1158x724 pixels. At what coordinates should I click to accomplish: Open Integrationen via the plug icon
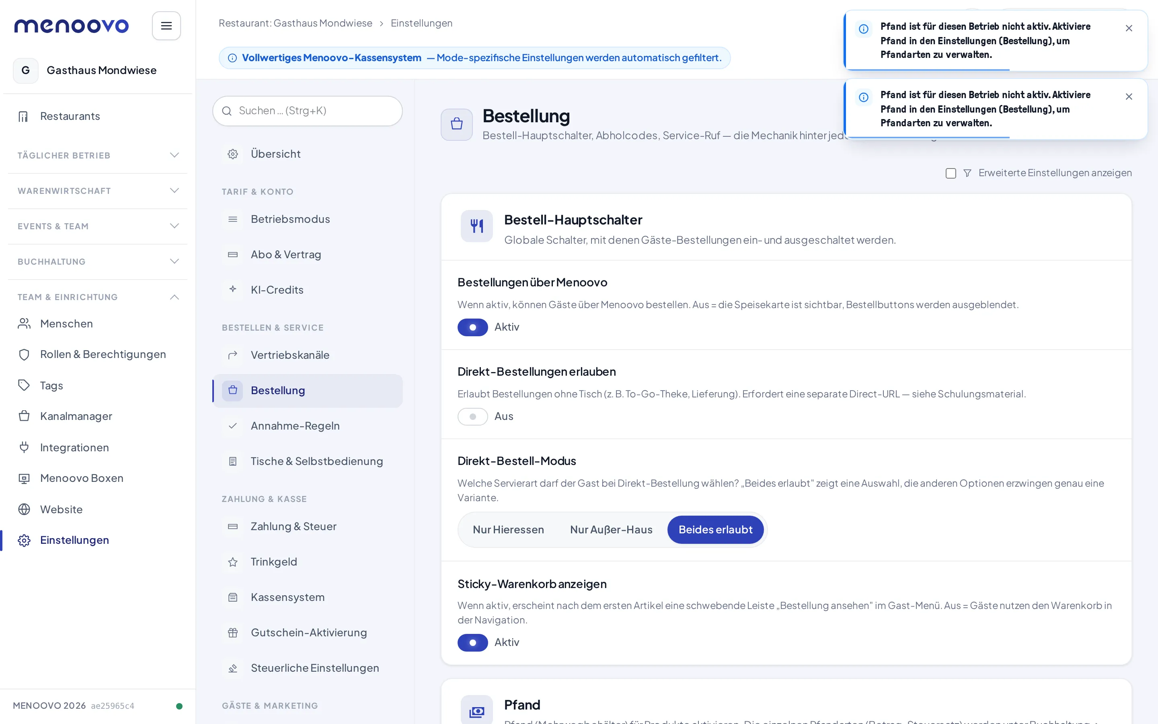(x=24, y=447)
